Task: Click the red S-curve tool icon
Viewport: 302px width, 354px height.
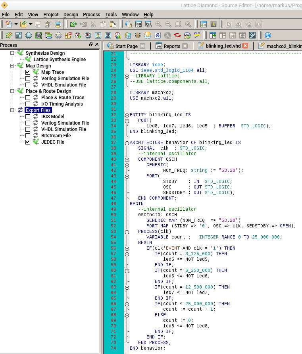Action: 177,35
